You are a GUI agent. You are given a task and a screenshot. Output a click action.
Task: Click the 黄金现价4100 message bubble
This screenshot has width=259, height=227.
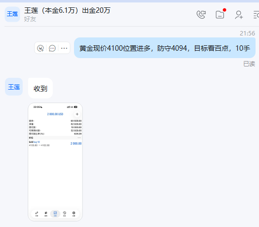(x=165, y=48)
